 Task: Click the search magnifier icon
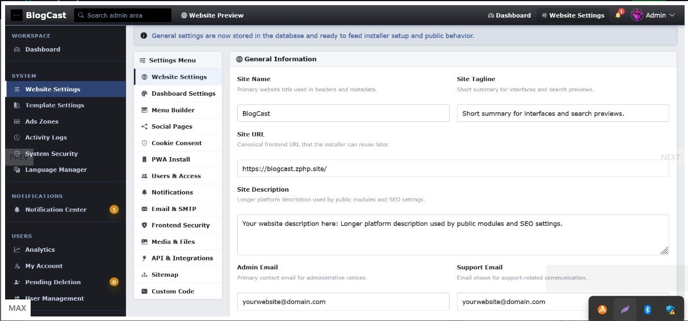click(81, 15)
